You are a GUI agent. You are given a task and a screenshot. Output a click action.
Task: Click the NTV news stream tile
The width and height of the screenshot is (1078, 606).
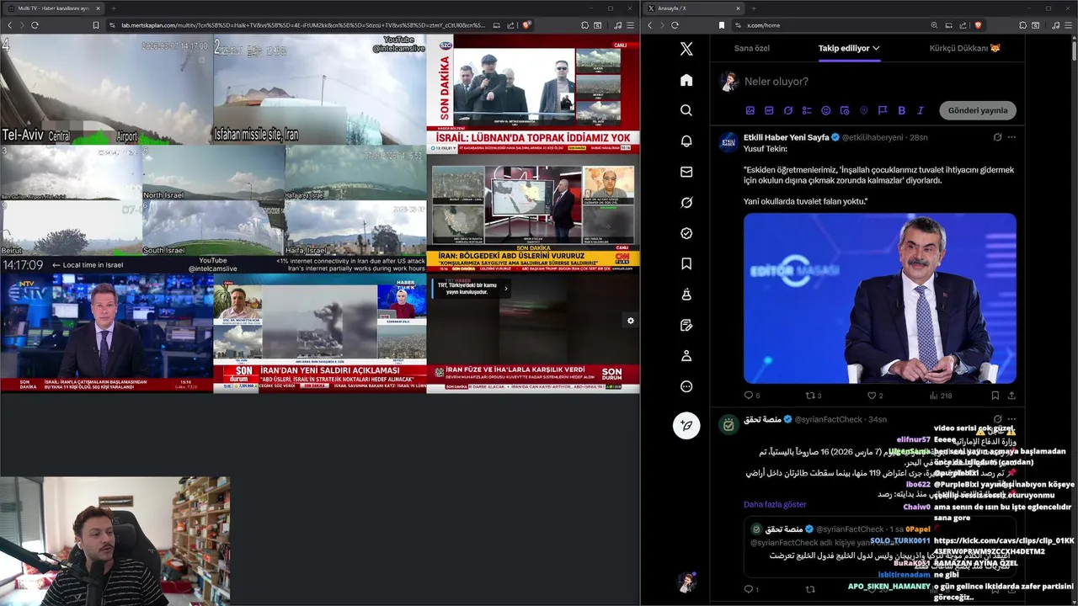106,333
